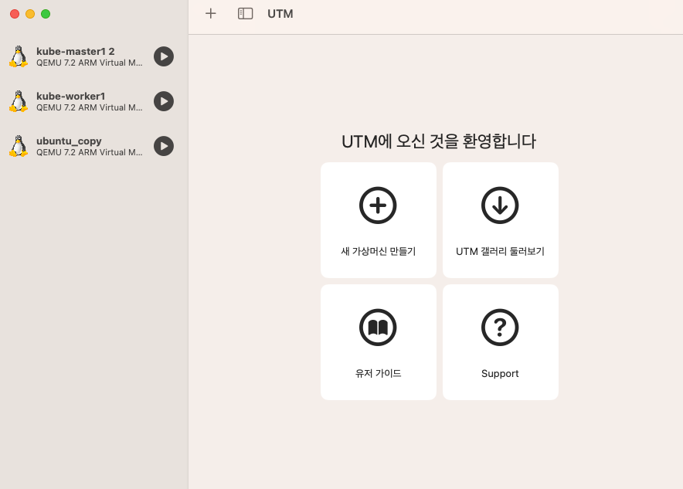Click the circled download arrow icon
Screen dimensions: 683x489
pyautogui.click(x=500, y=205)
